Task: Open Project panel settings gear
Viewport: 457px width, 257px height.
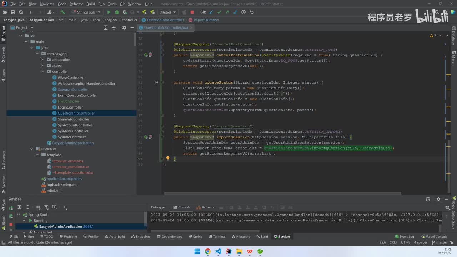Action: (124, 27)
